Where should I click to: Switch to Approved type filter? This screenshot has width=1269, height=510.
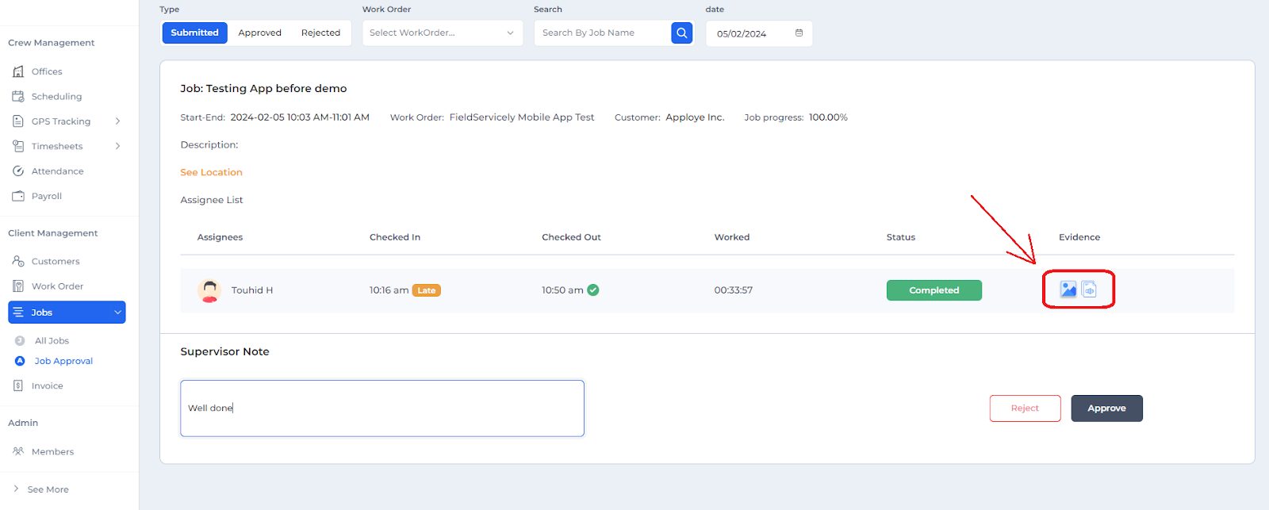coord(259,33)
